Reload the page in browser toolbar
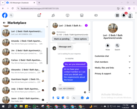 tap(13, 8)
